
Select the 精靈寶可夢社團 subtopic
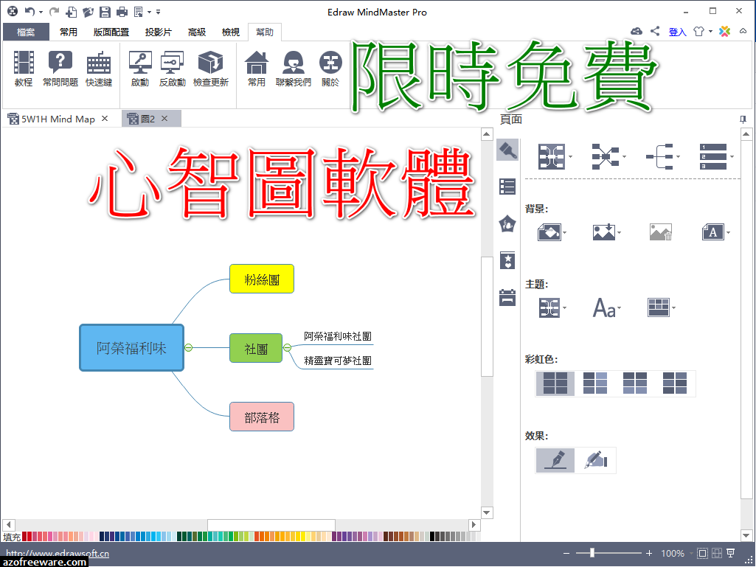coord(338,360)
